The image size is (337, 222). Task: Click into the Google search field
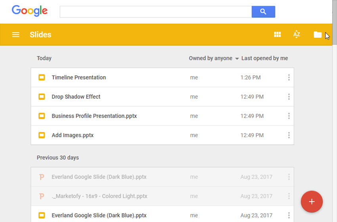[x=155, y=12]
